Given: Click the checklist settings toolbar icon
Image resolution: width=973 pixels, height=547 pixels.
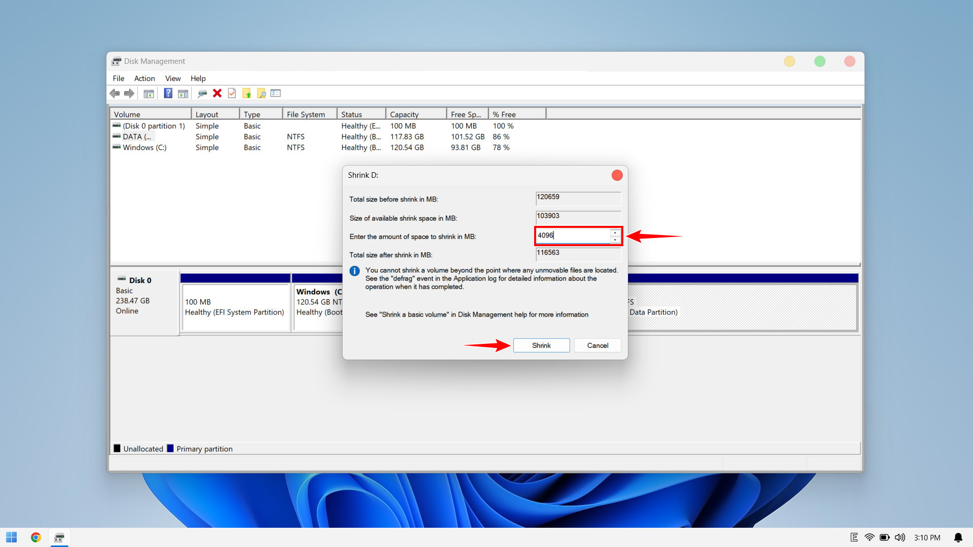Looking at the screenshot, I should click(x=276, y=93).
